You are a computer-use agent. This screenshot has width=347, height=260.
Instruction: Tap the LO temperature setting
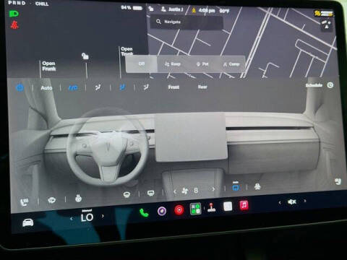(x=87, y=217)
